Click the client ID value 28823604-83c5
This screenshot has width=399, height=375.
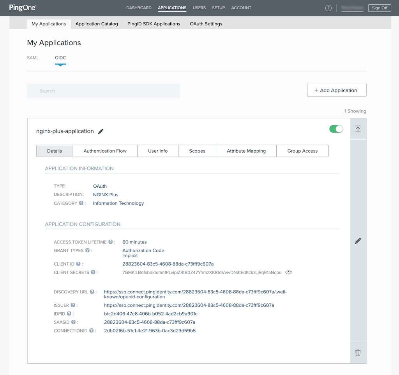pyautogui.click(x=168, y=264)
